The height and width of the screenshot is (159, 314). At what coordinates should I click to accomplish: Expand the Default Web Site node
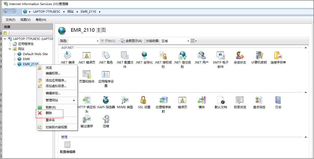(x=15, y=54)
